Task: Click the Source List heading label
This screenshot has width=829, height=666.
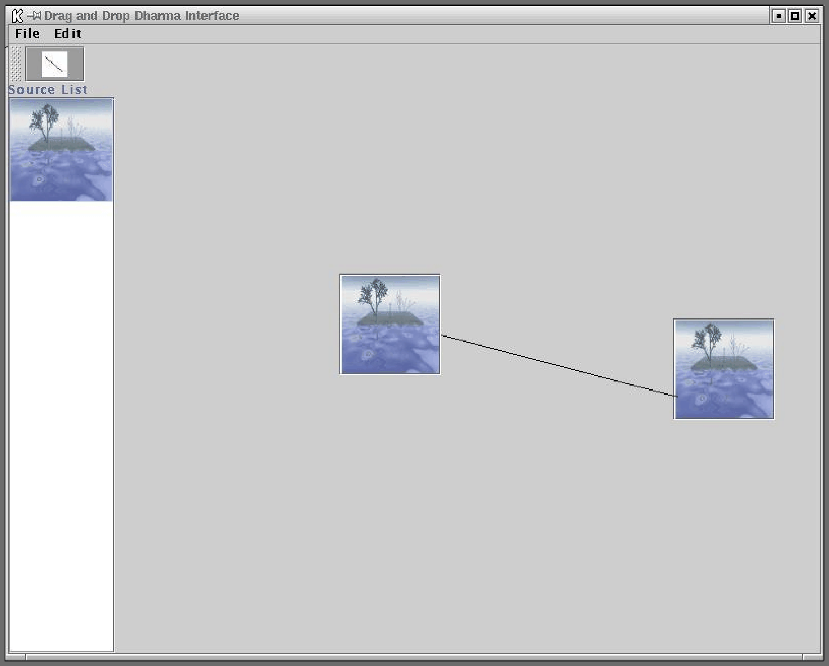Action: coord(48,90)
